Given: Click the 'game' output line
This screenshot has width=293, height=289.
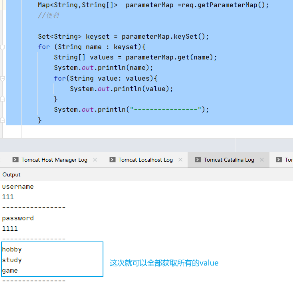Looking at the screenshot, I should click(10, 271).
